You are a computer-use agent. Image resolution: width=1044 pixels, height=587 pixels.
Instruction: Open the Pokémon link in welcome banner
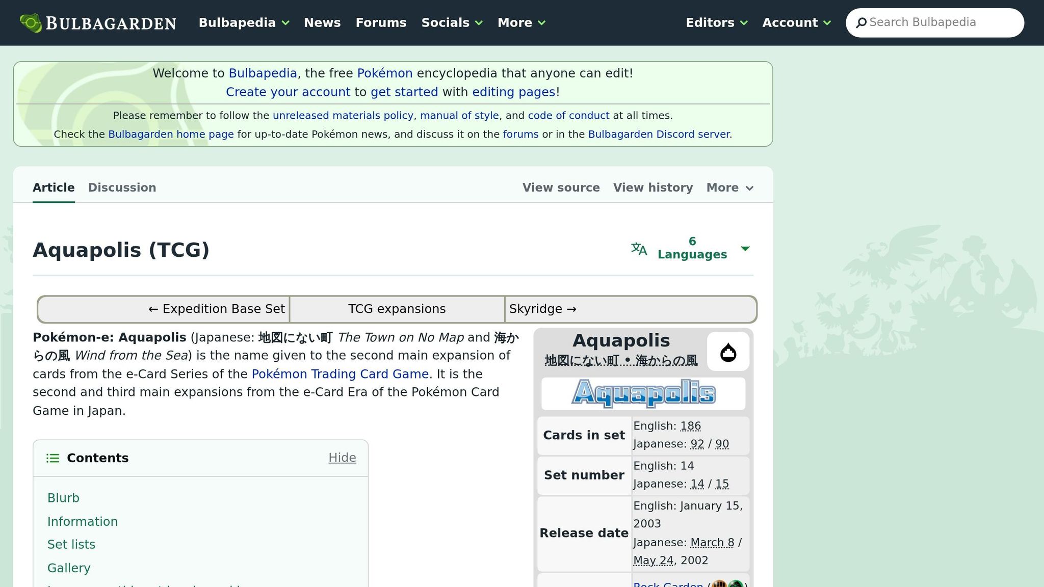pos(385,73)
